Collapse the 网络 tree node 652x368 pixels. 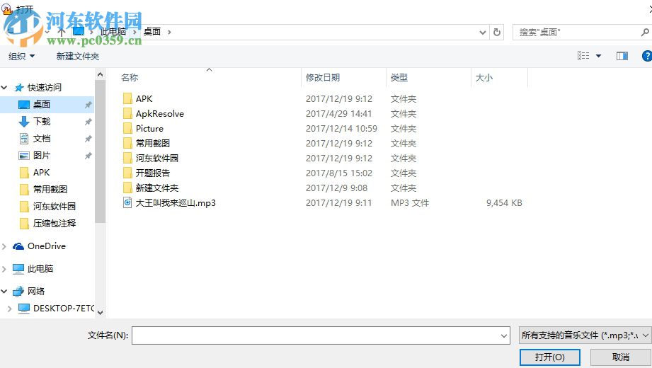point(4,291)
